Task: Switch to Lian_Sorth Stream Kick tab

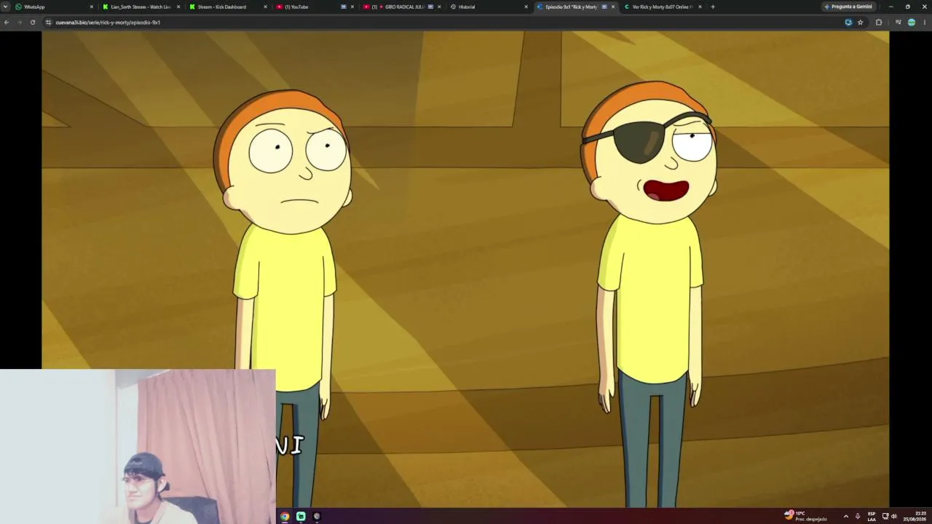Action: [x=141, y=7]
